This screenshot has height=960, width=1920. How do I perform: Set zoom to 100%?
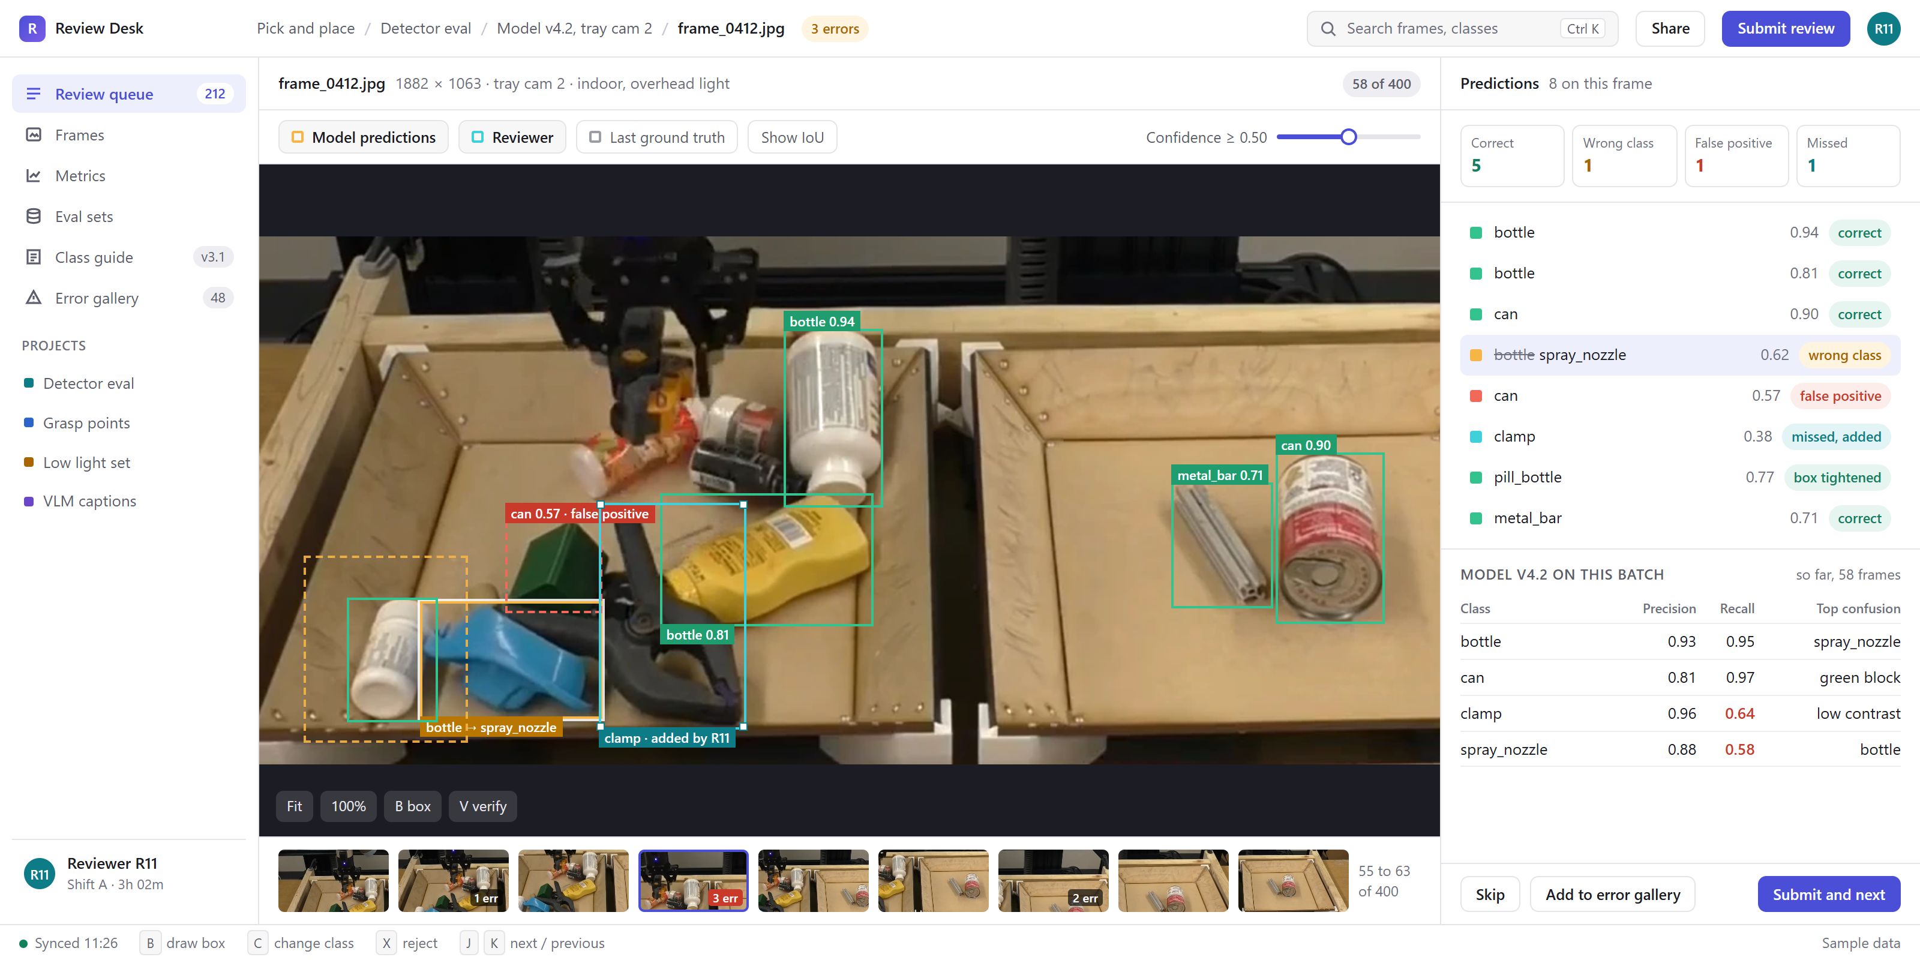pyautogui.click(x=348, y=806)
